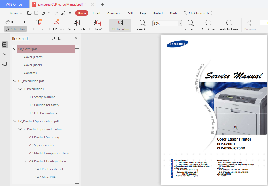Image resolution: width=268 pixels, height=186 pixels.
Task: Click the Print icon
Action: click(43, 13)
